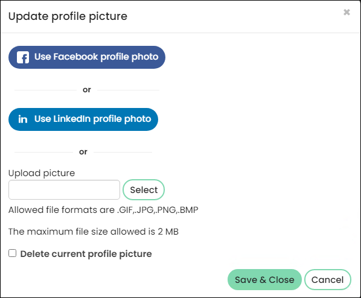Choose Use LinkedIn profile photo

[83, 119]
